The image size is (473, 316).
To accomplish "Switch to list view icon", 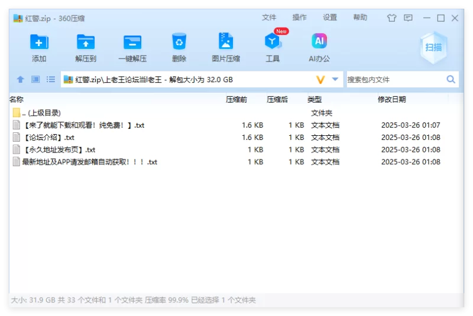I will (51, 80).
